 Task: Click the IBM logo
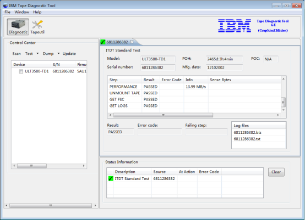pos(235,26)
